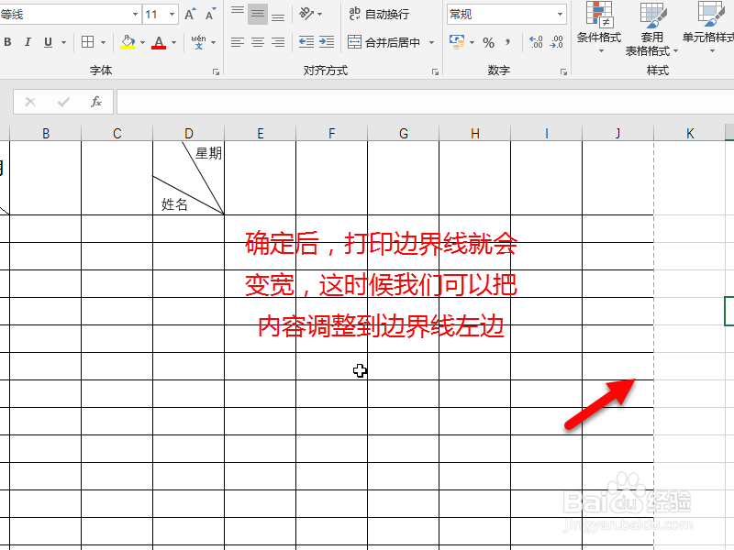
Task: Apply the red font color
Action: click(159, 42)
